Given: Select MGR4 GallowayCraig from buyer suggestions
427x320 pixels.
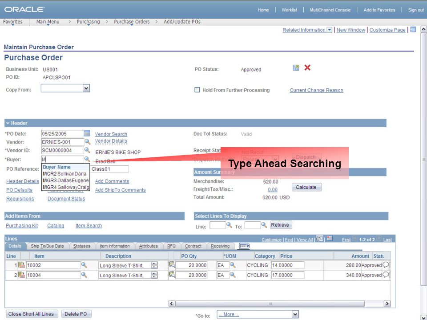Looking at the screenshot, I should (65, 187).
